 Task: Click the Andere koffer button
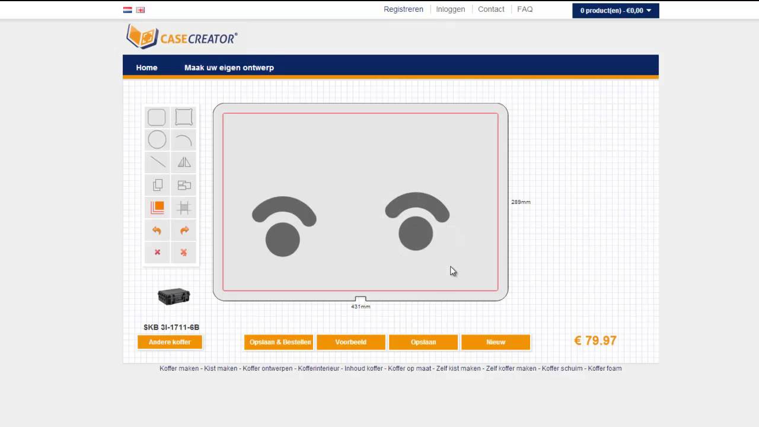click(170, 342)
